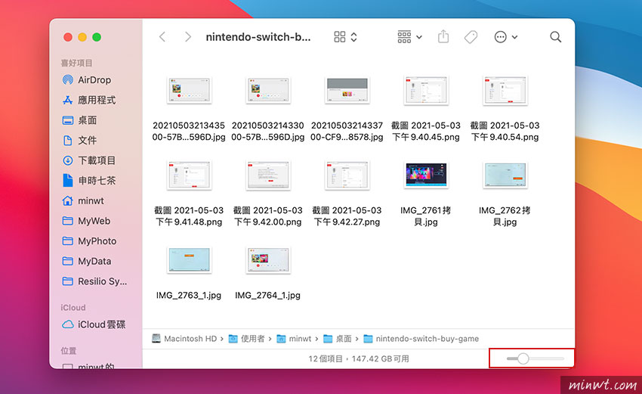Click the icon size slider knob
Viewport: 642px width, 394px height.
(x=523, y=358)
